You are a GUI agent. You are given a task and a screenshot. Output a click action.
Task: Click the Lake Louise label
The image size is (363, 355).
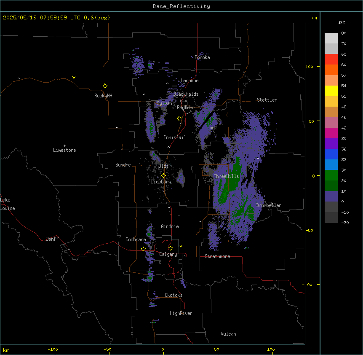[x=8, y=204]
